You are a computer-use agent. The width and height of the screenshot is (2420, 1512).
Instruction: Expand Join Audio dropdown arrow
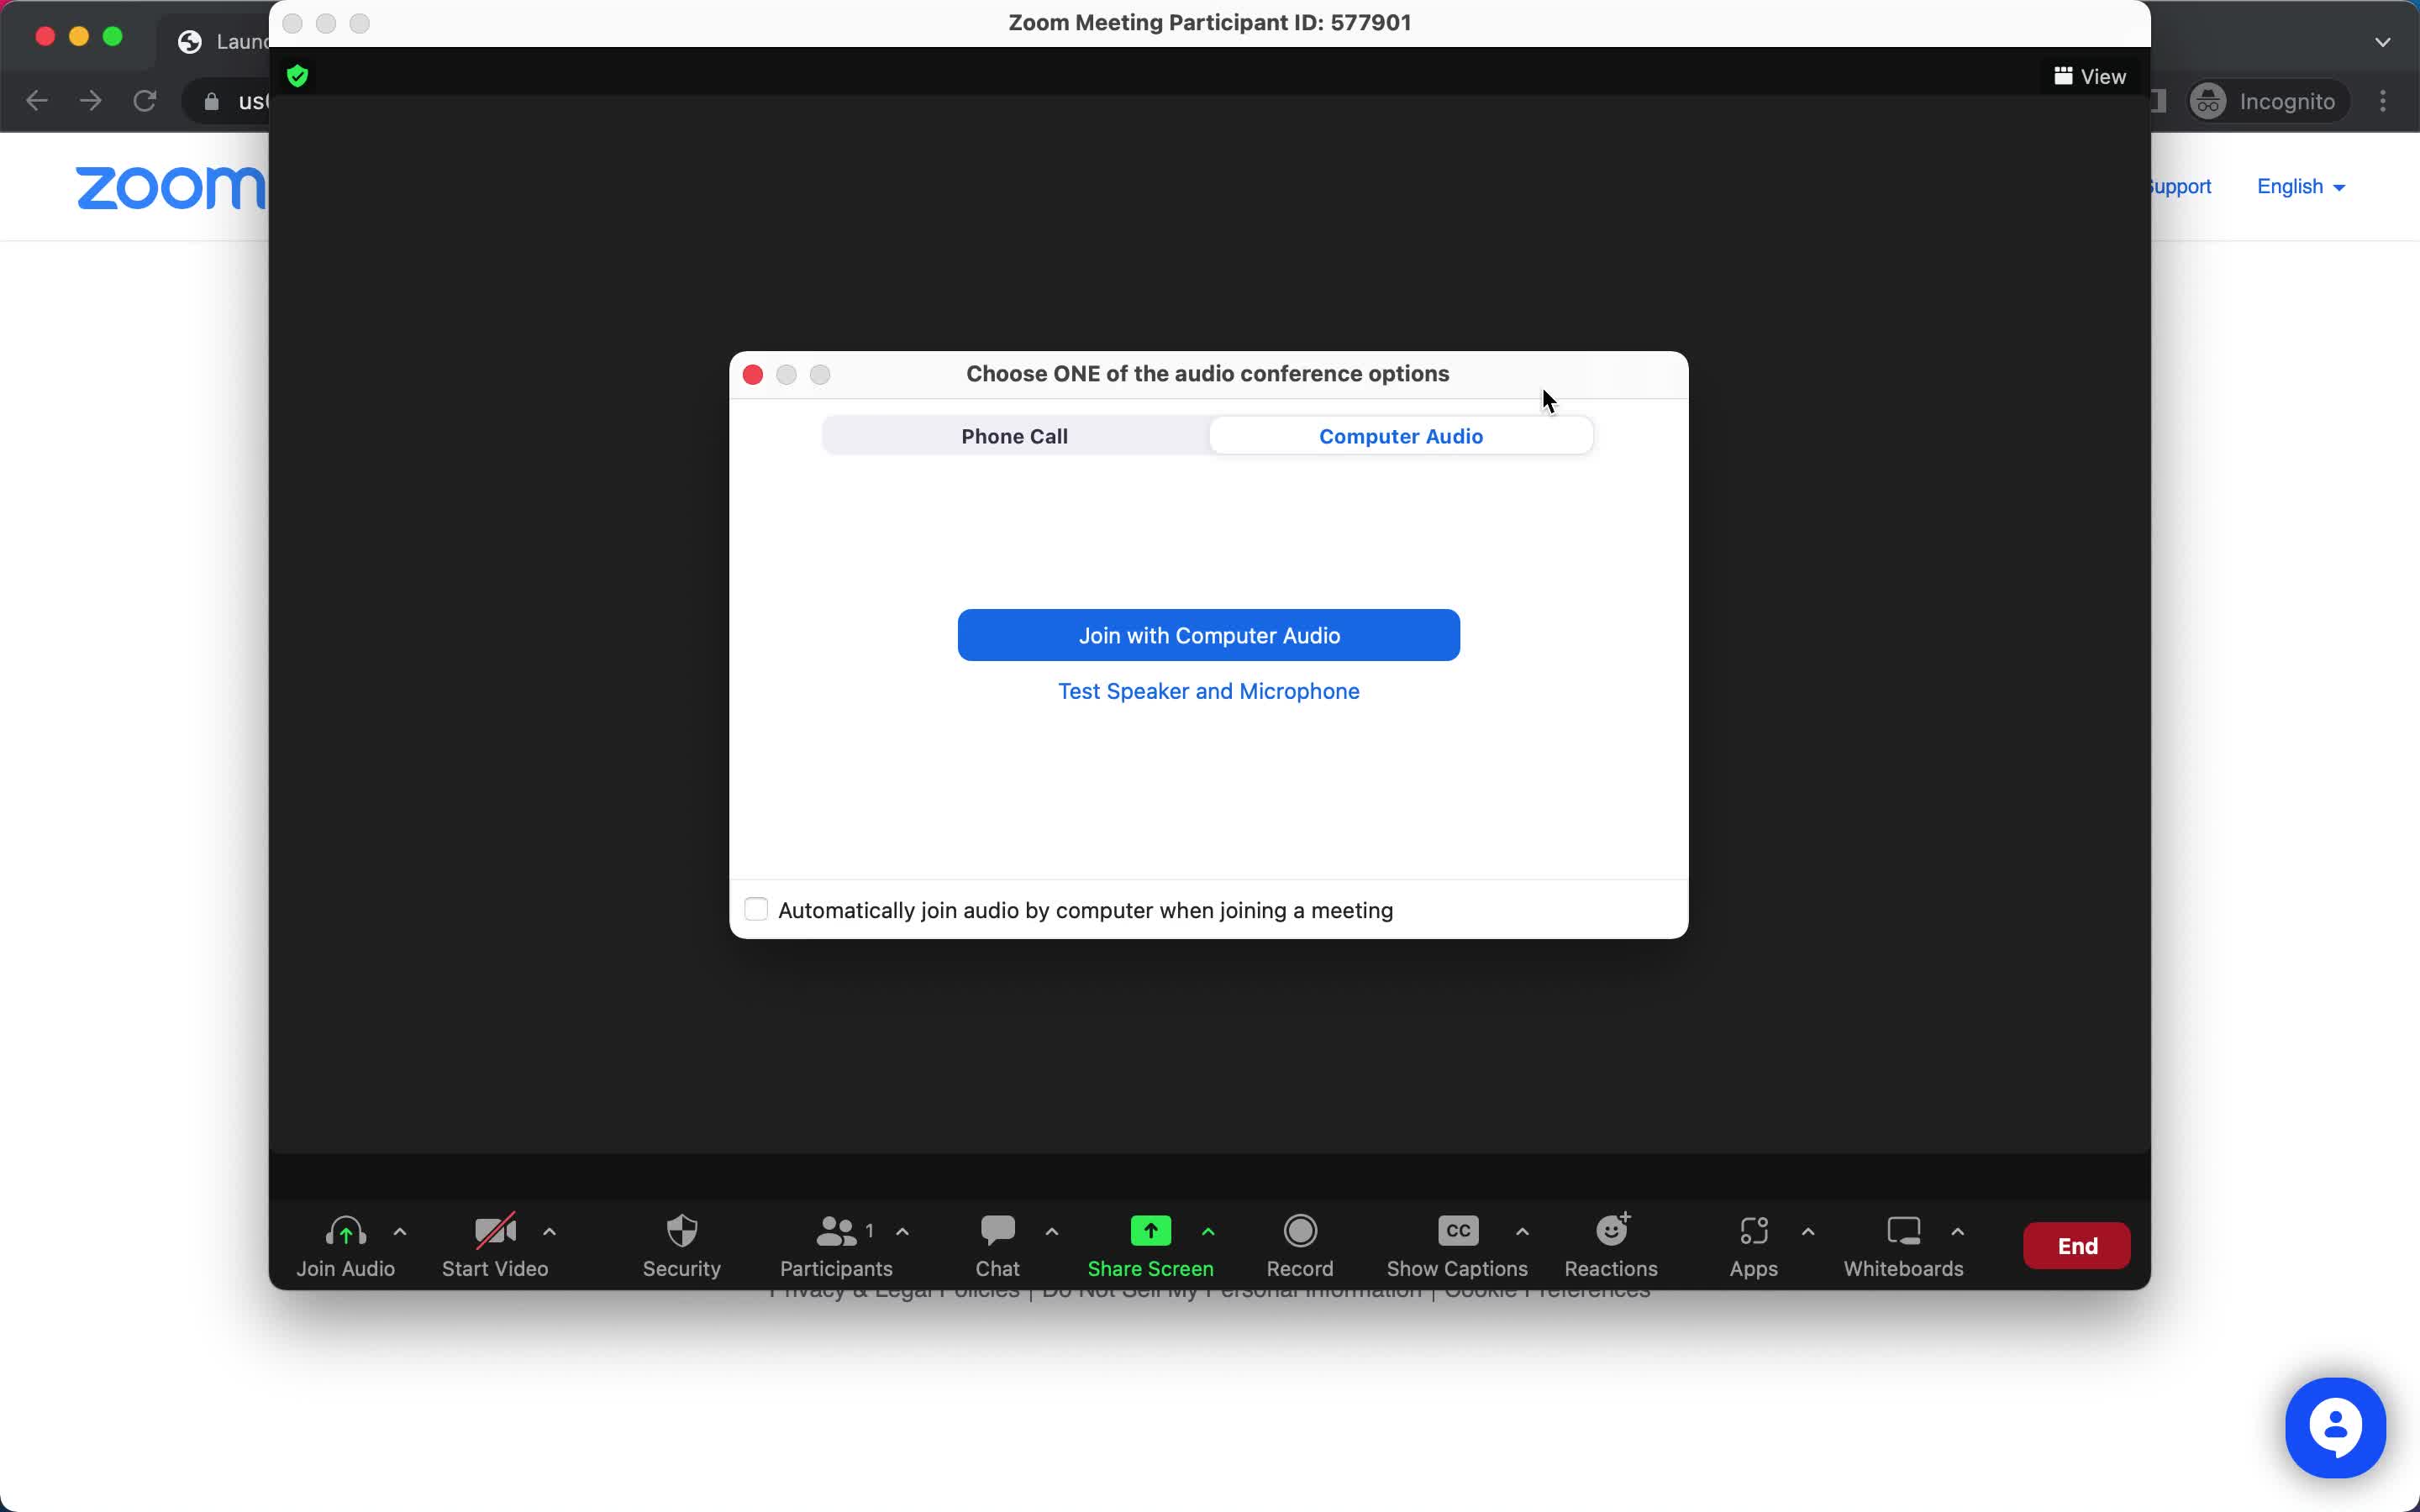point(399,1233)
